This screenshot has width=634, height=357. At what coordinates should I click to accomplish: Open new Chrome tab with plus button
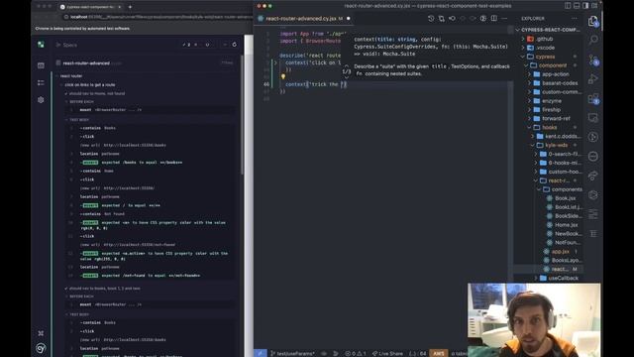click(x=130, y=7)
